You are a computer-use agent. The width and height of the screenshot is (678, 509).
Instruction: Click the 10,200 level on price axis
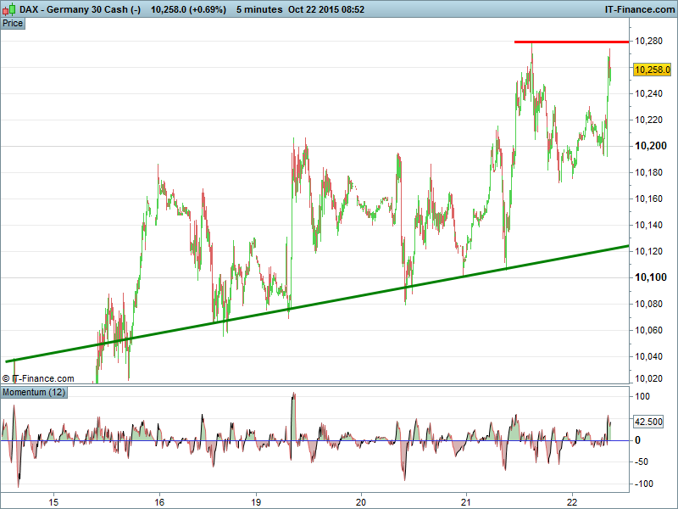pos(649,146)
